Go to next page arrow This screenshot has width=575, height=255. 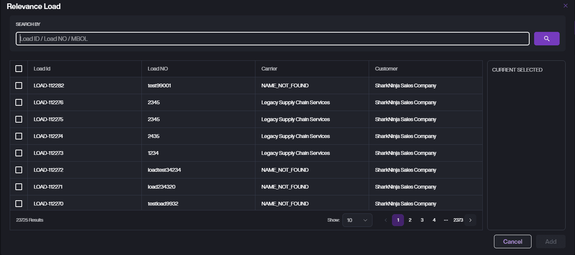470,220
